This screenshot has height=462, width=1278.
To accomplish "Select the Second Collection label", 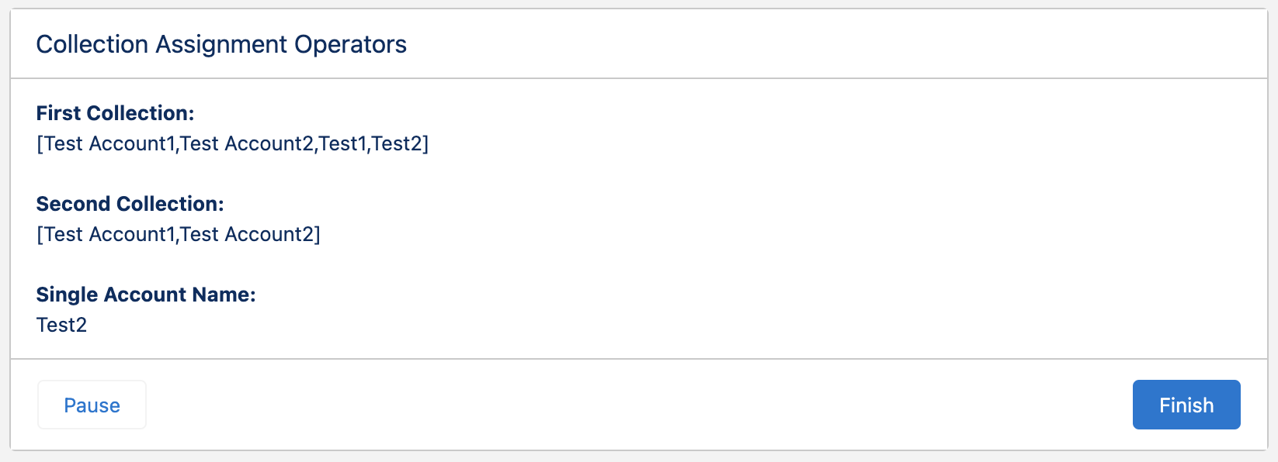I will point(130,204).
